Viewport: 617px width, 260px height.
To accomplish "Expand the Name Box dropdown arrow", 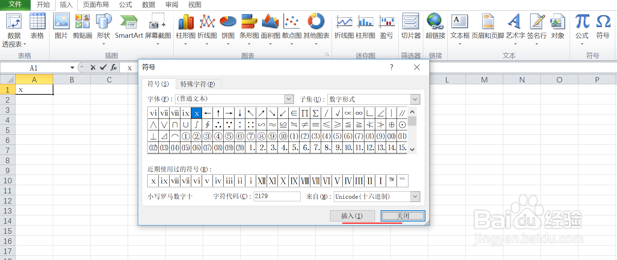I will [x=72, y=68].
